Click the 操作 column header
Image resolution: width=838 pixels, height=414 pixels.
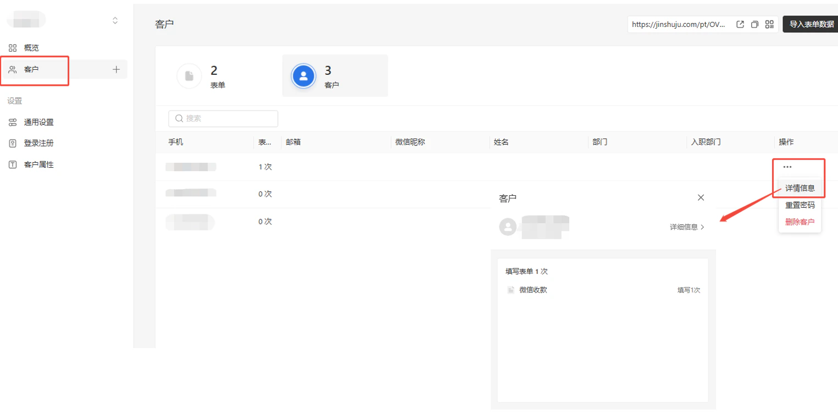pyautogui.click(x=786, y=142)
